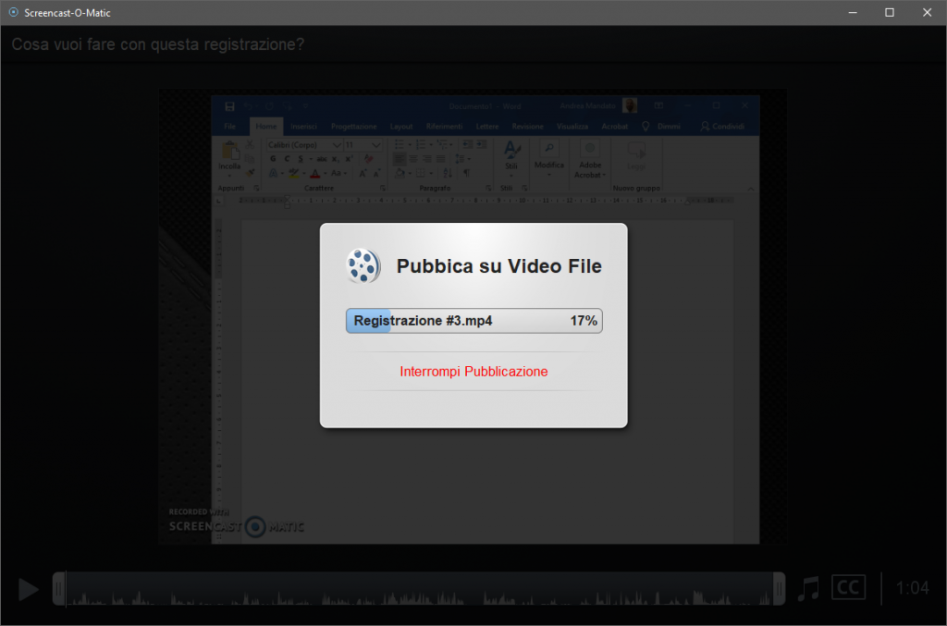Image resolution: width=947 pixels, height=626 pixels.
Task: Click the sort A-Z icon in Word
Action: click(x=448, y=173)
